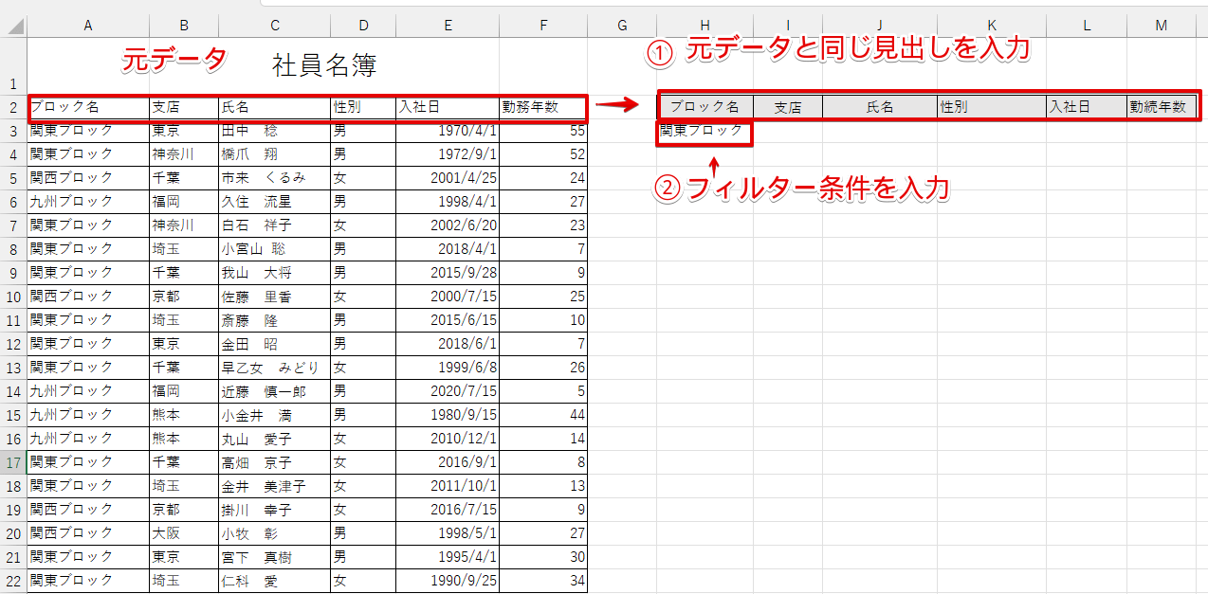Select the 勤務年数 header in column F

click(x=542, y=107)
